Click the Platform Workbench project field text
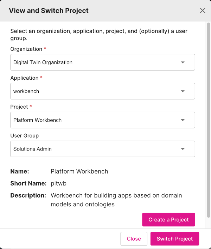 [37, 120]
